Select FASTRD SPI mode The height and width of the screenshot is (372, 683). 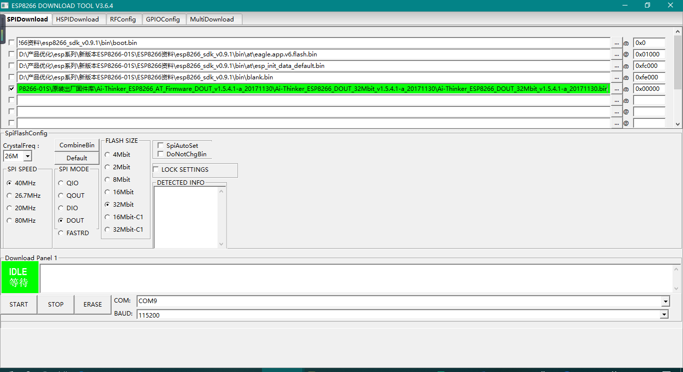[61, 233]
